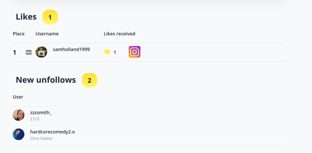312x153 pixels.
Task: Open zzzsmith_ avatar image
Action: [19, 115]
